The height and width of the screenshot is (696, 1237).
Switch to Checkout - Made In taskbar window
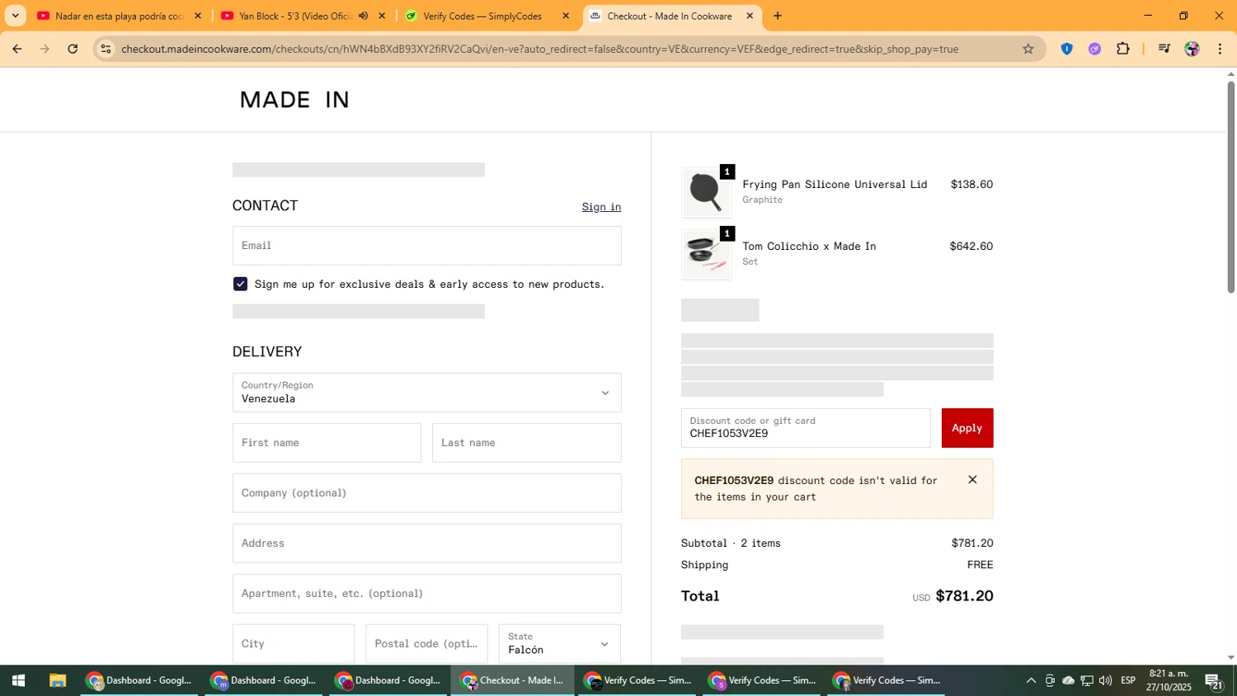512,680
